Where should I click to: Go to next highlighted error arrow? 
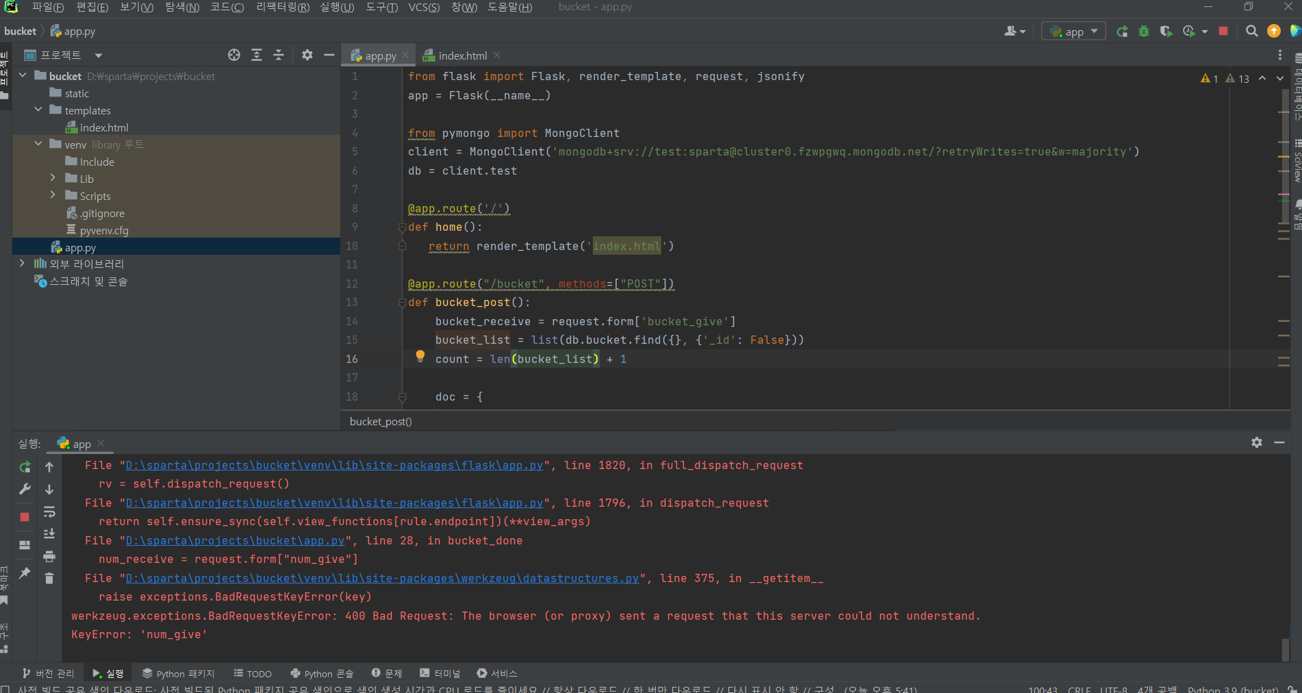click(1280, 78)
